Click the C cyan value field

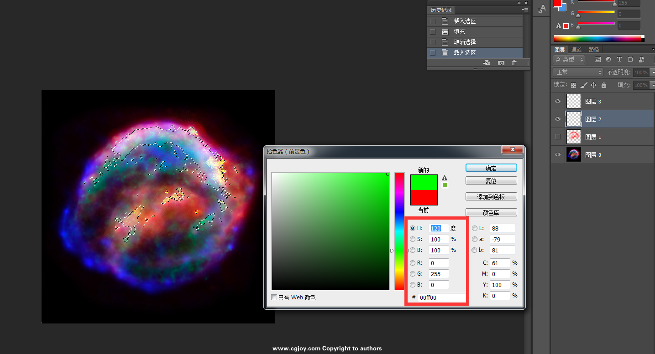coord(500,263)
